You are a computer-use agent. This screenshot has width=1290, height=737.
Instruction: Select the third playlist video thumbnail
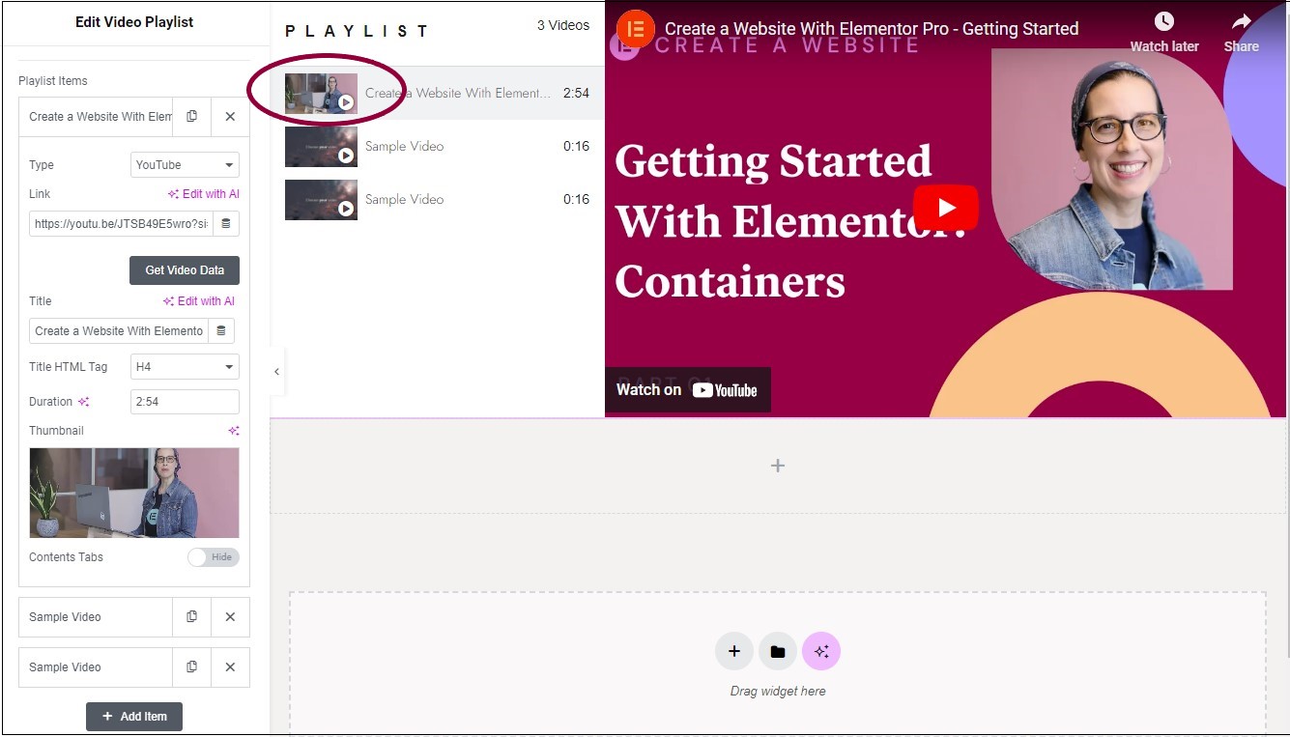click(x=321, y=200)
